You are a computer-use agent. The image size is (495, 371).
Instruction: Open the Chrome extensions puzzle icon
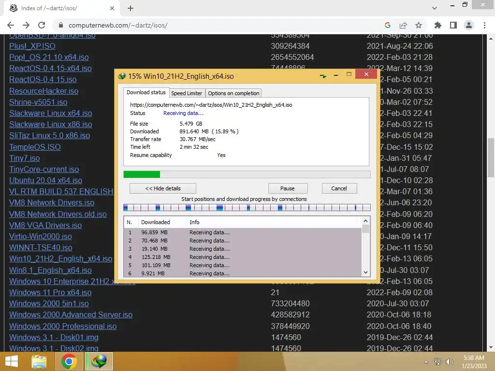coord(437,25)
